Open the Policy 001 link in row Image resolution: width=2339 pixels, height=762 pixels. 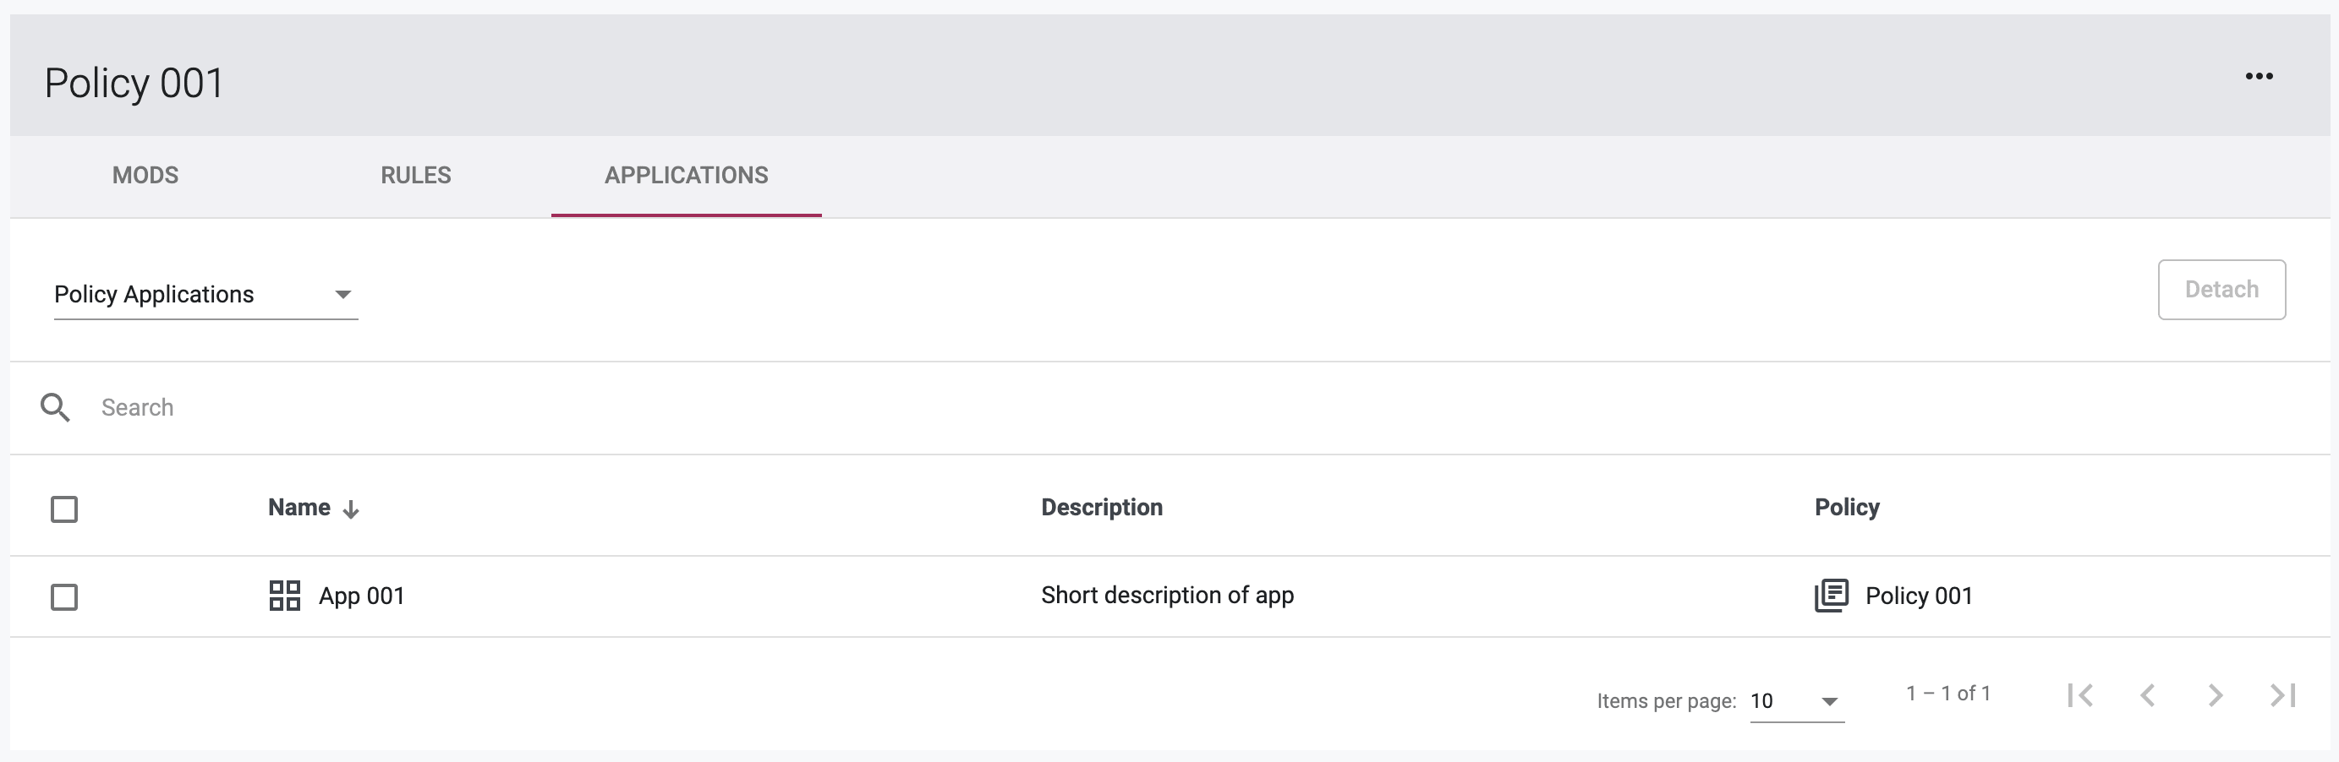click(x=1919, y=596)
